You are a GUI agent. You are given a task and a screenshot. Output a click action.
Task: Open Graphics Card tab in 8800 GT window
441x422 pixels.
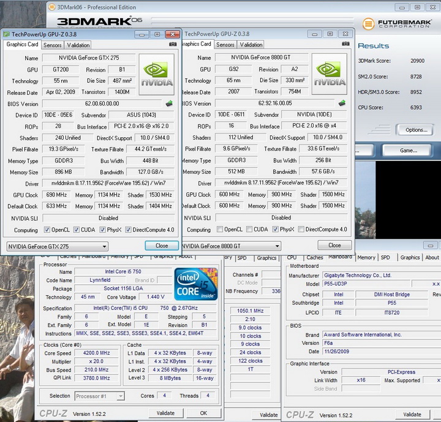[197, 44]
